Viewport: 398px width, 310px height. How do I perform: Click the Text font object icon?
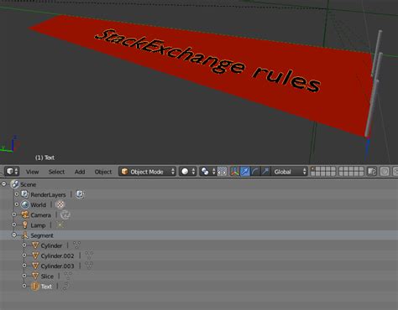pyautogui.click(x=35, y=287)
